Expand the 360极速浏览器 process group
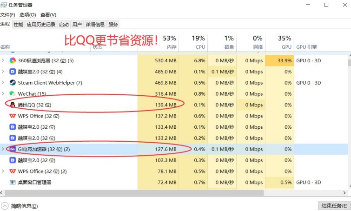Viewport: 351px width, 211px height. click(x=3, y=60)
